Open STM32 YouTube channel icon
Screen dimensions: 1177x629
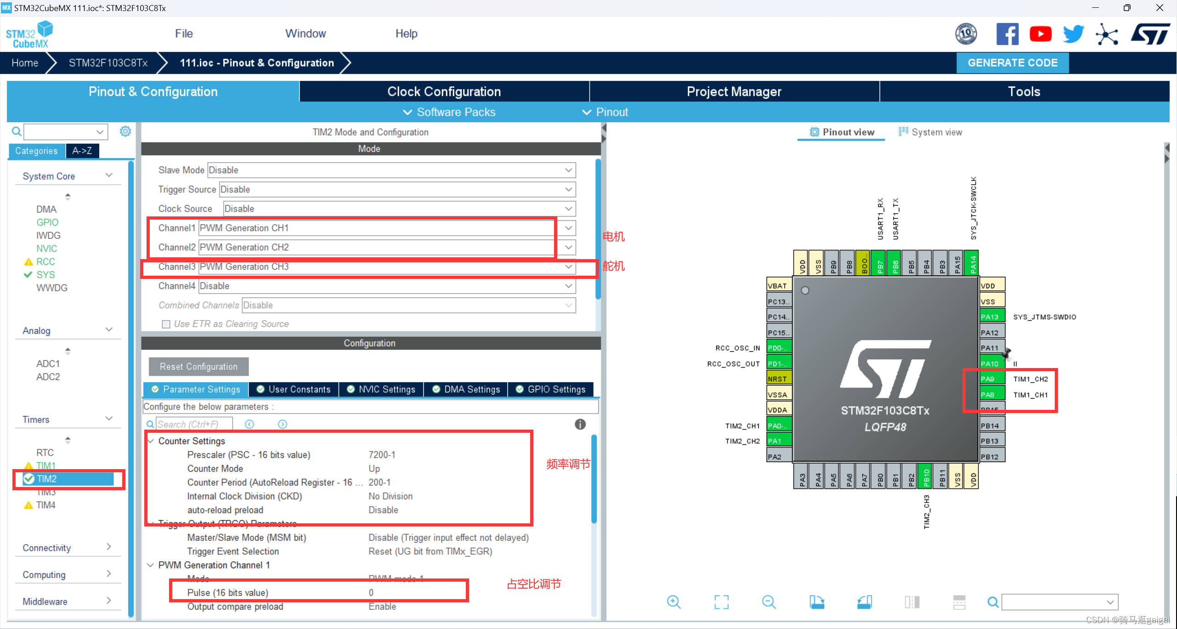pyautogui.click(x=1041, y=34)
